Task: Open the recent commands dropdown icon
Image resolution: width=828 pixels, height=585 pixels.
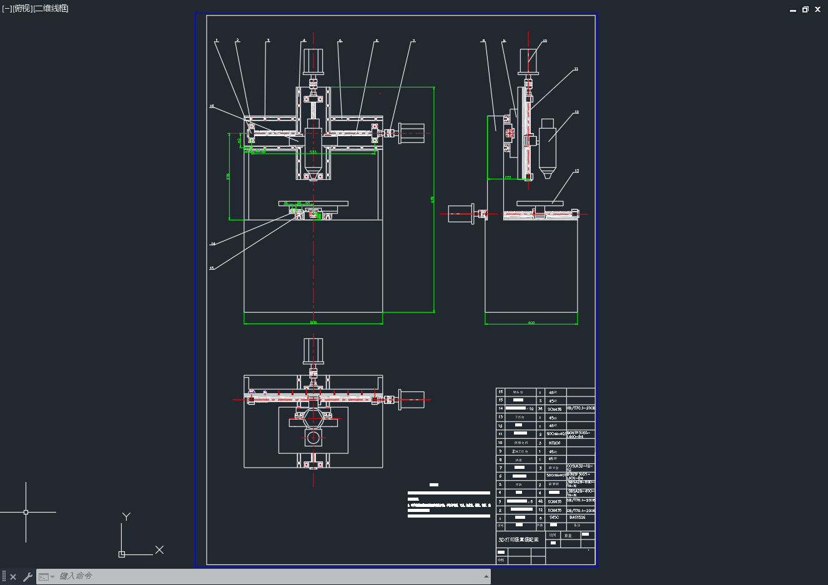Action: point(46,577)
